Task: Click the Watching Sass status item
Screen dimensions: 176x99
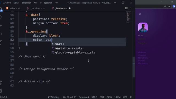Action: click(x=54, y=97)
